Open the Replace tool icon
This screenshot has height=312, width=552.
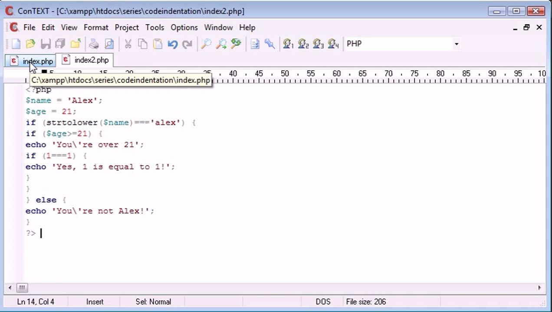[x=236, y=44]
